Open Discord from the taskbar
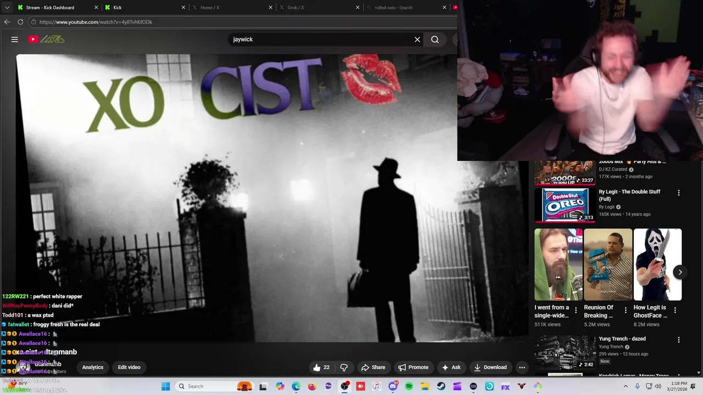This screenshot has height=395, width=703. tap(393, 386)
